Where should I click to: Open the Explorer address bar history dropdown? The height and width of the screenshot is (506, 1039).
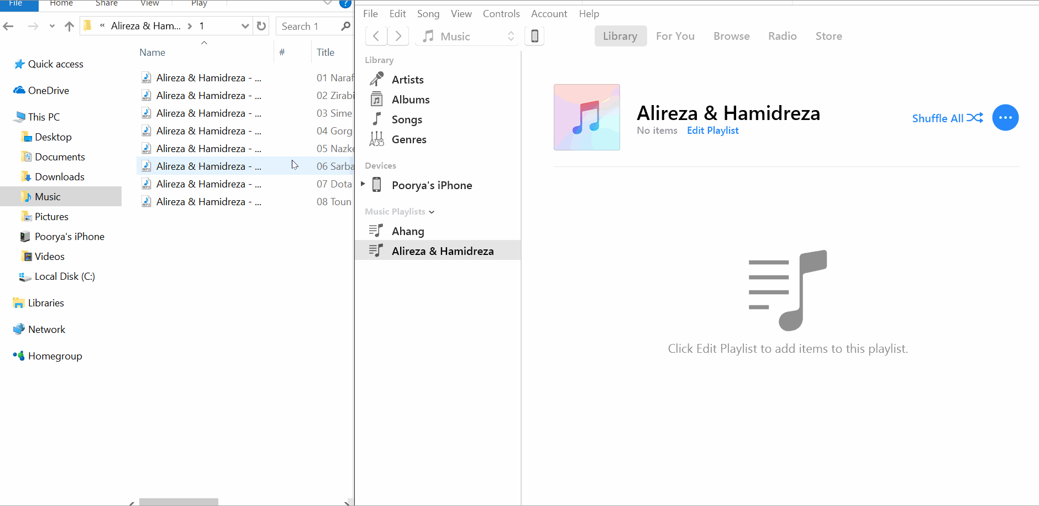pyautogui.click(x=245, y=26)
